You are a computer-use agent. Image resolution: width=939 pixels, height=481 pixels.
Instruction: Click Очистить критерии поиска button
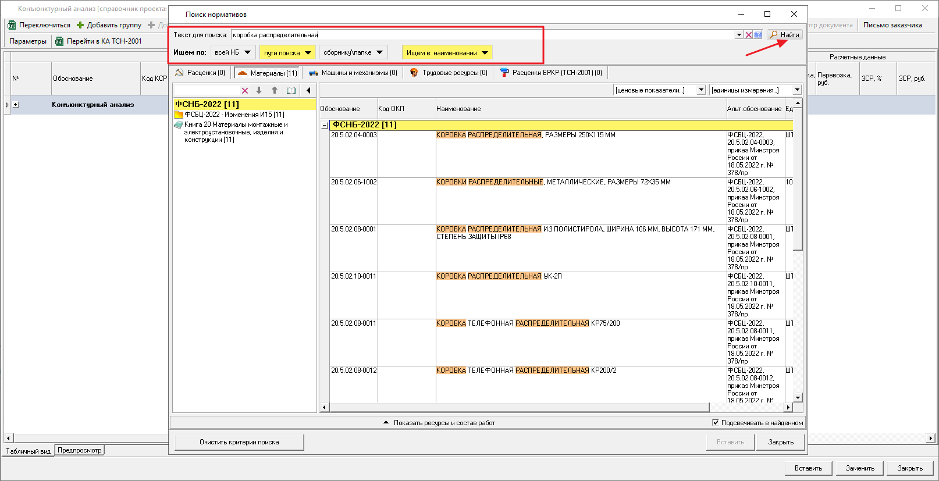pos(239,442)
